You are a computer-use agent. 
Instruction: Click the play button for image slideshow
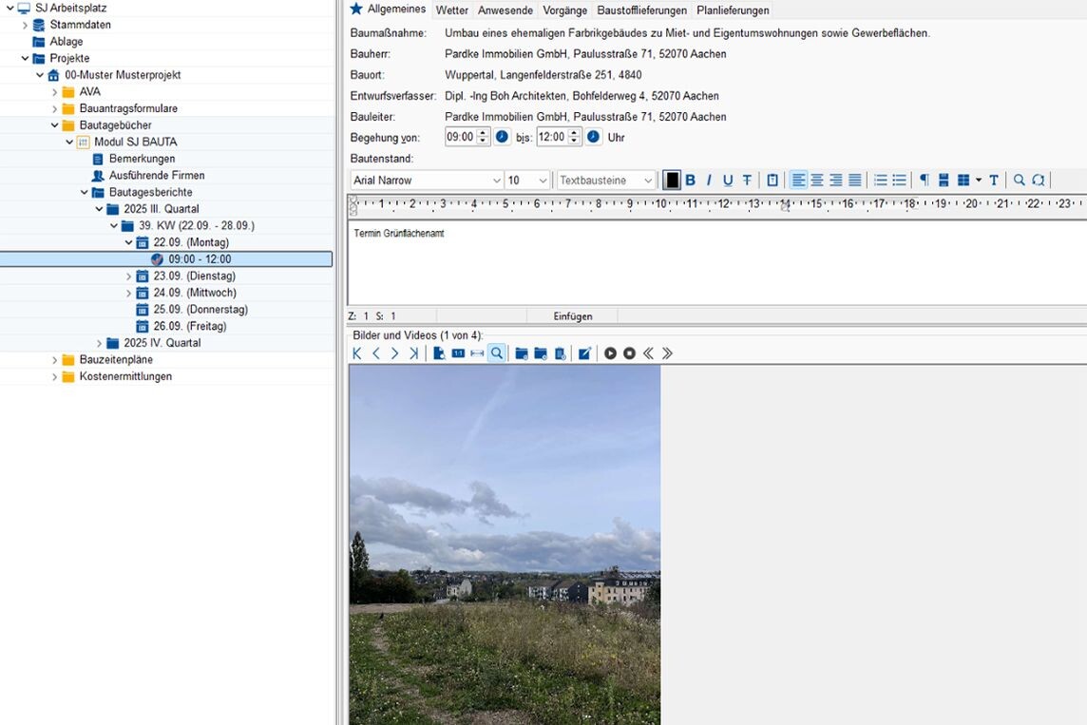[610, 353]
